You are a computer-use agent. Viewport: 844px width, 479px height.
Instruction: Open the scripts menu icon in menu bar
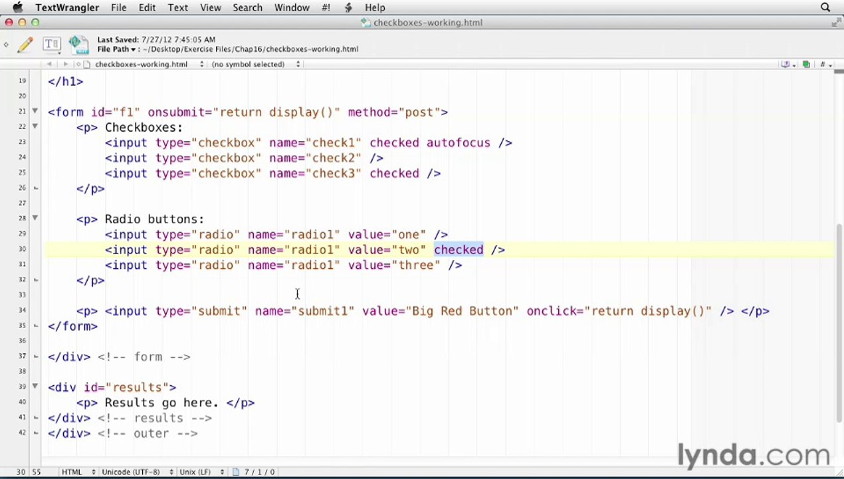[x=349, y=7]
